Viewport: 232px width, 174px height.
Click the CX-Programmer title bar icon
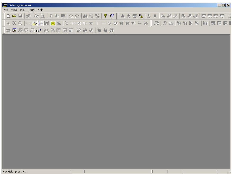click(5, 5)
